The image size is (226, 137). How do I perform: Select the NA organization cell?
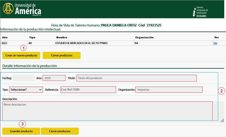(173, 43)
